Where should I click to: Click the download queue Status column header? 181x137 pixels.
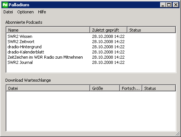[x=159, y=88]
